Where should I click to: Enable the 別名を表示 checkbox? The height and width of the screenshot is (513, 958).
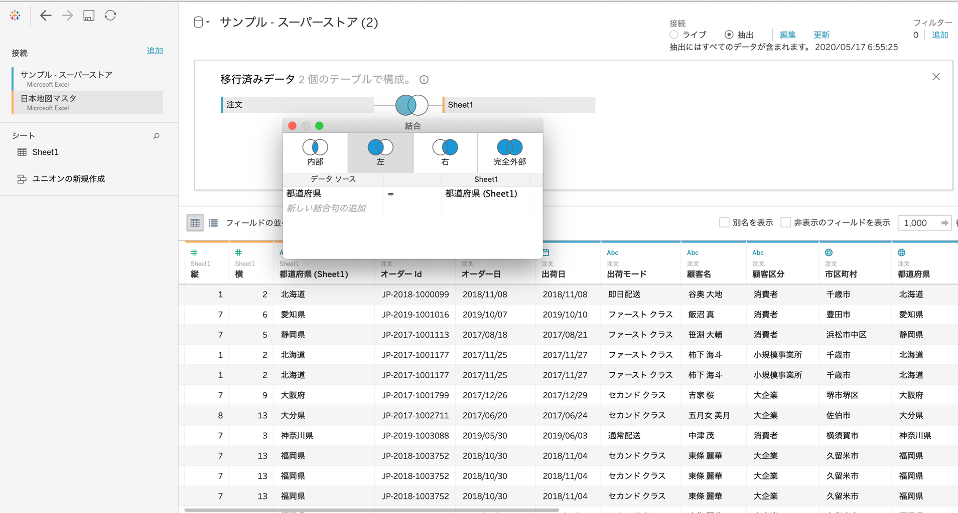click(724, 222)
